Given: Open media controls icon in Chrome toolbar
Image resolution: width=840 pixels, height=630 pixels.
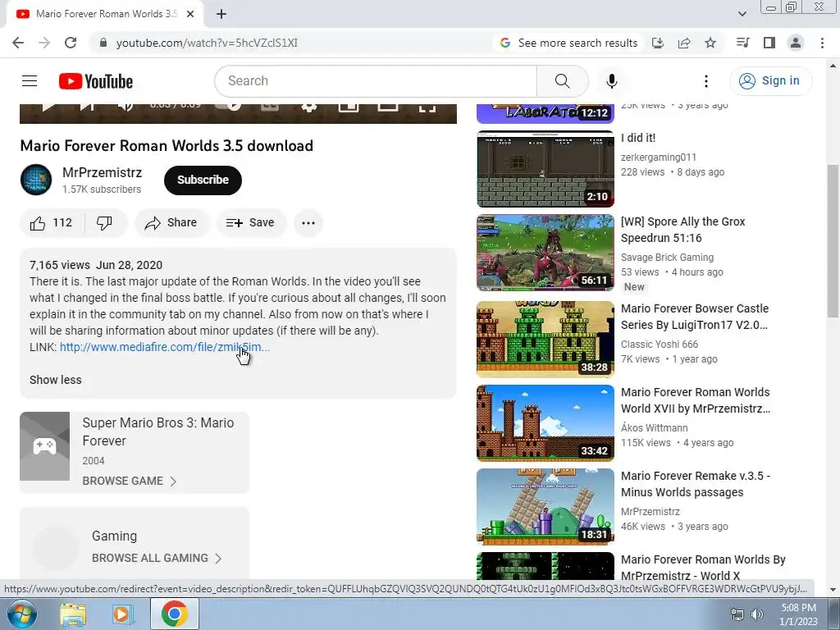Looking at the screenshot, I should [743, 43].
